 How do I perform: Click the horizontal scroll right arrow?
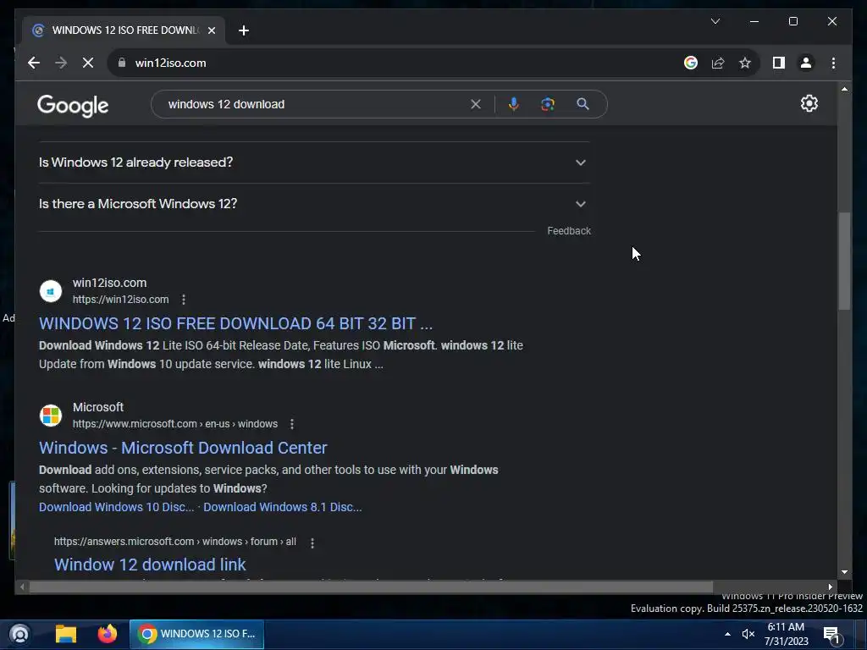[830, 587]
